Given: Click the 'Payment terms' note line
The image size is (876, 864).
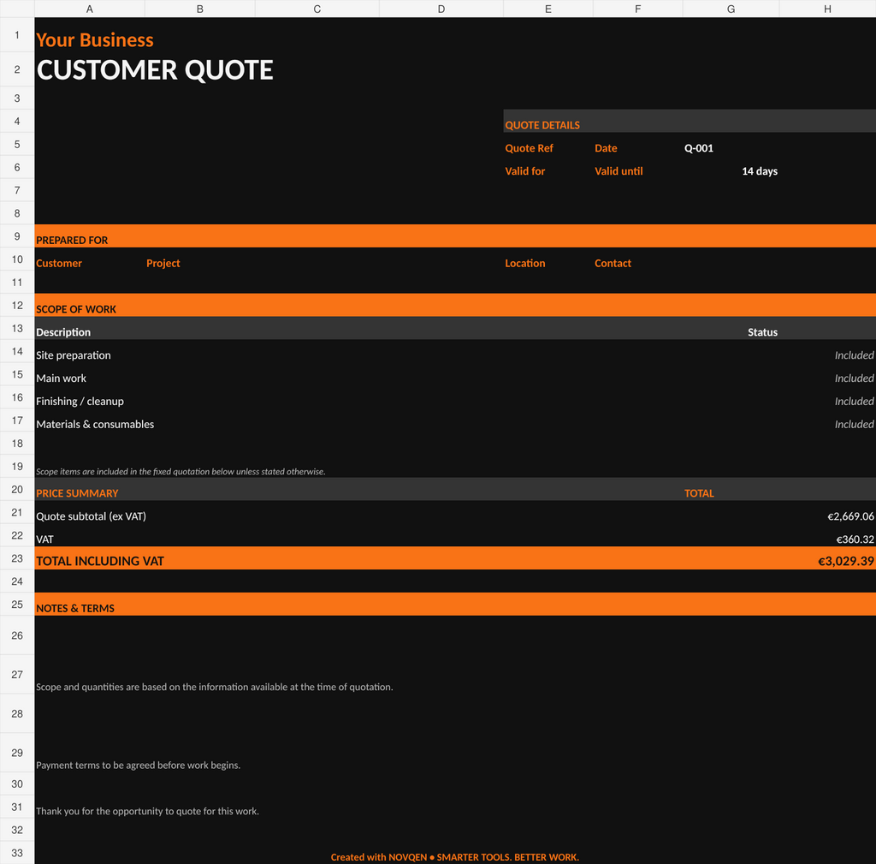Looking at the screenshot, I should [x=138, y=765].
